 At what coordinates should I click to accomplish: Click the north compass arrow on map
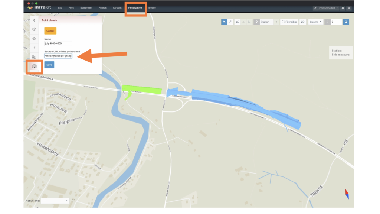(347, 194)
